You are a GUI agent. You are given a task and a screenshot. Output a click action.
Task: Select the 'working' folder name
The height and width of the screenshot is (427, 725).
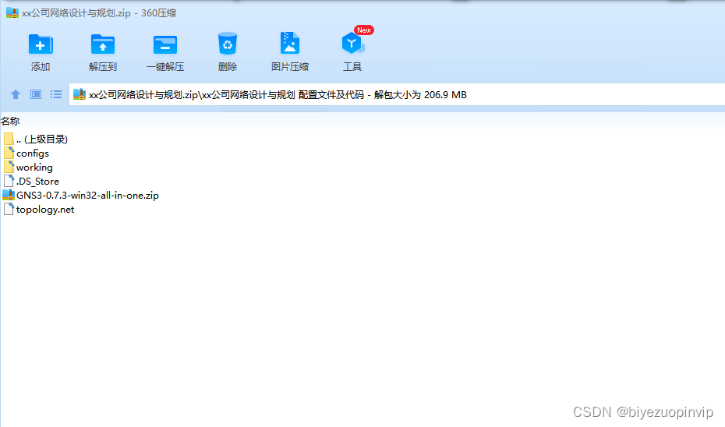(x=34, y=168)
